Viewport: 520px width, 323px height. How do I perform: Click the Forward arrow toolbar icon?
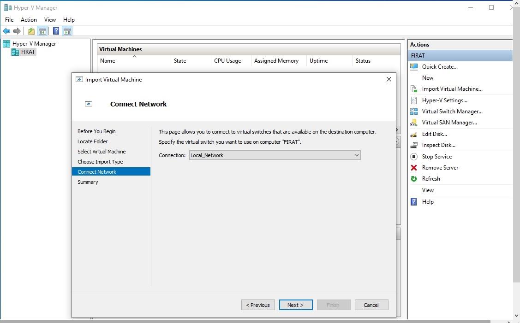(17, 31)
